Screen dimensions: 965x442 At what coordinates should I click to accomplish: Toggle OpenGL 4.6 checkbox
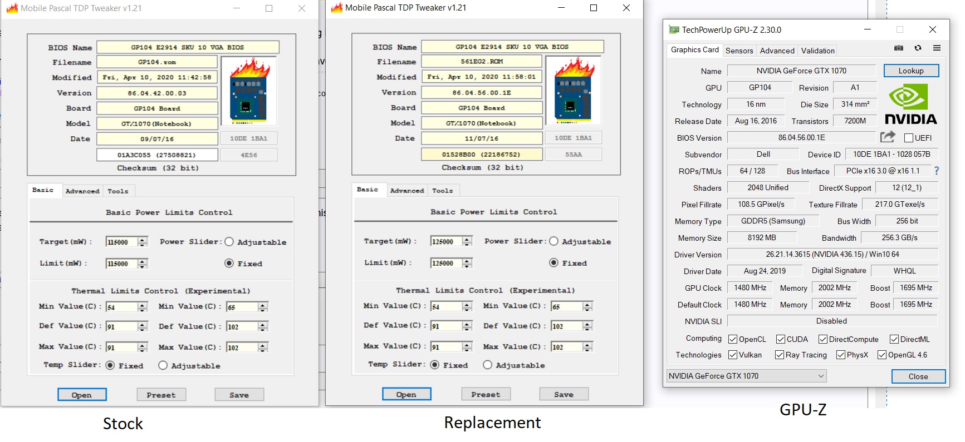pyautogui.click(x=882, y=355)
